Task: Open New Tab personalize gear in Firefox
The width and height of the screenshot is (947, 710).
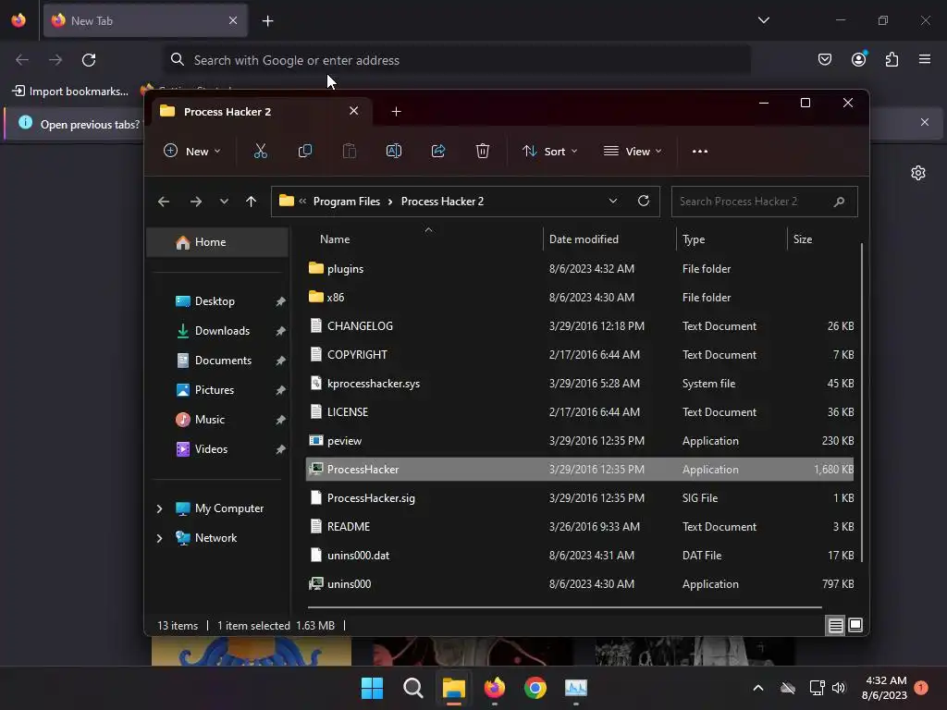Action: coord(918,173)
